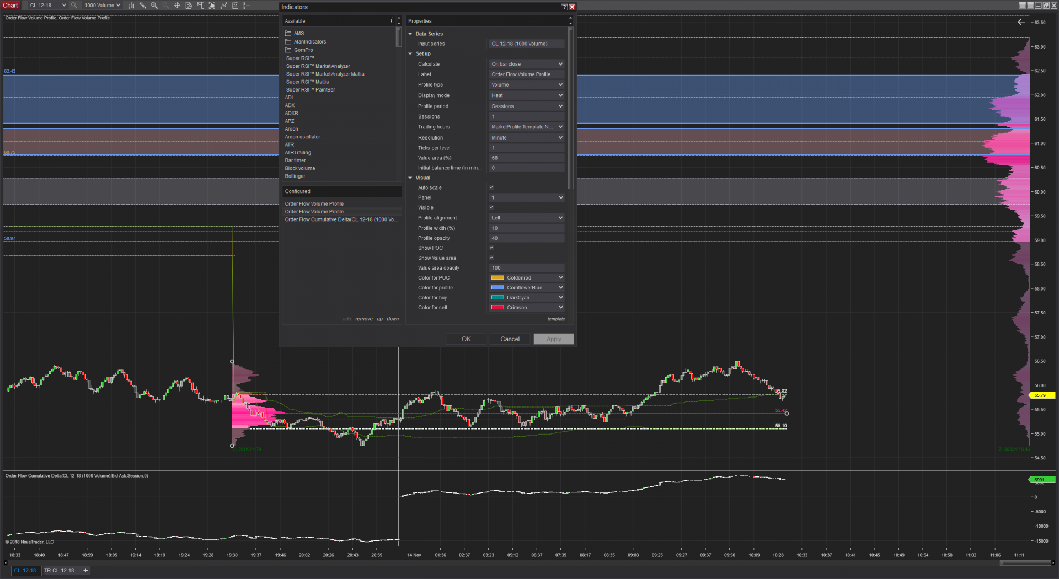Select Super RSI PaintBar in Available list
The image size is (1059, 579).
[311, 90]
